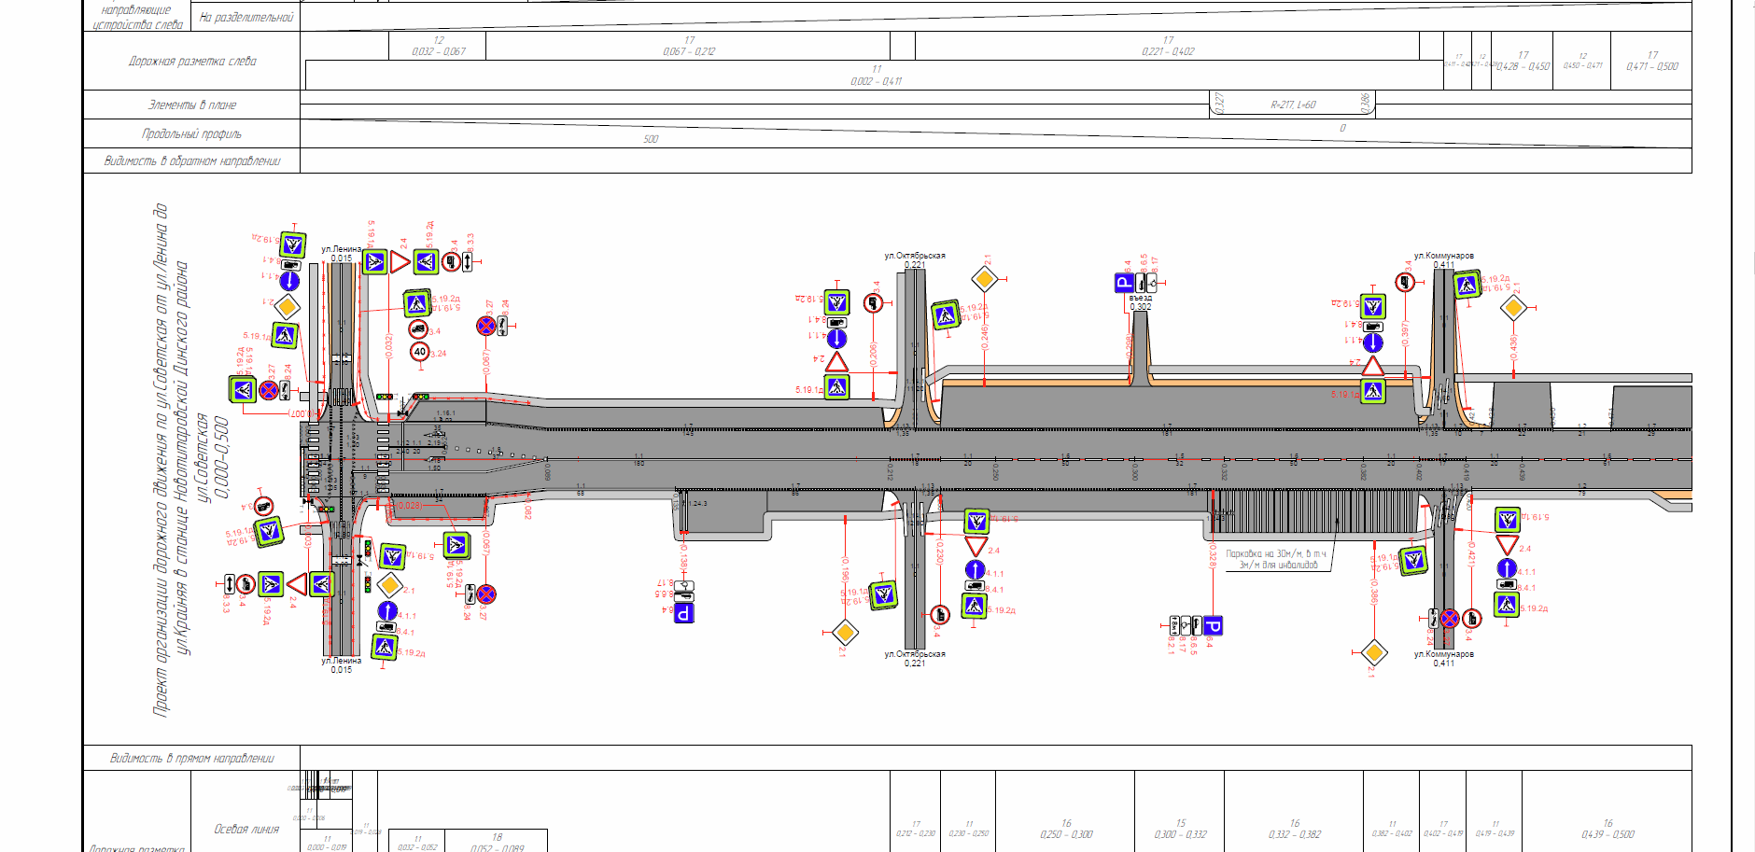Click the curve value 'R=217, L=60'
The height and width of the screenshot is (852, 1755).
(x=1293, y=105)
